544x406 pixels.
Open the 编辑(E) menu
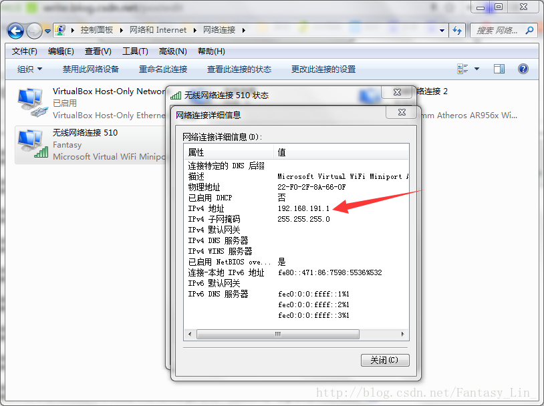coord(61,51)
